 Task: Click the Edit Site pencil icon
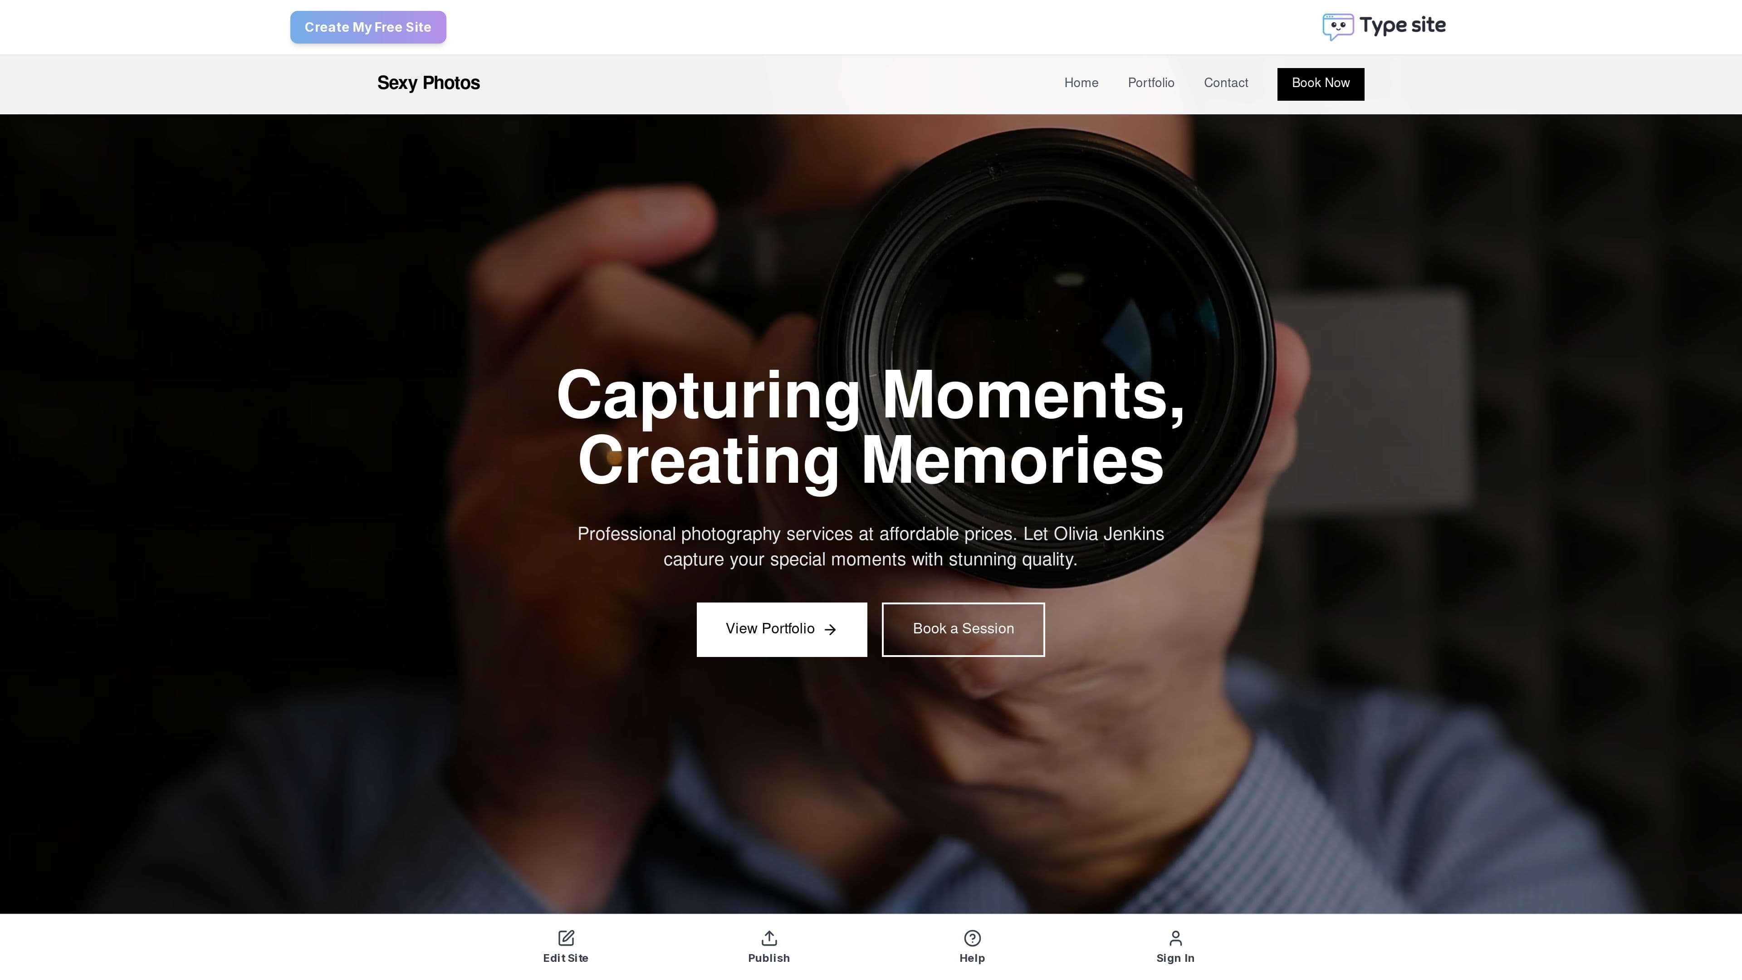coord(566,937)
